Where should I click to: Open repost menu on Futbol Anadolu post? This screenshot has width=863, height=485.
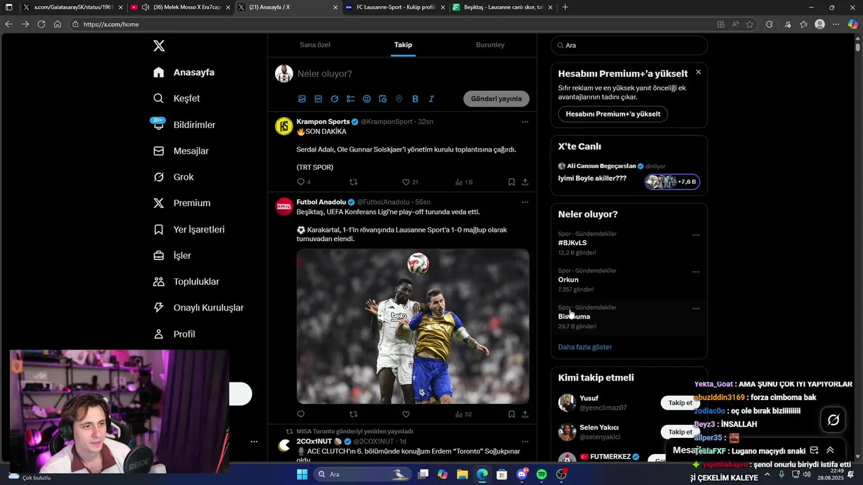click(353, 414)
